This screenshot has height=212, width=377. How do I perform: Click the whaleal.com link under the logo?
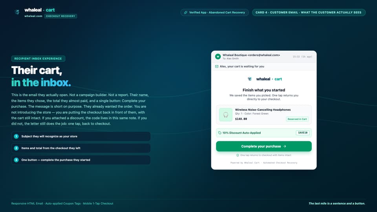click(x=33, y=16)
